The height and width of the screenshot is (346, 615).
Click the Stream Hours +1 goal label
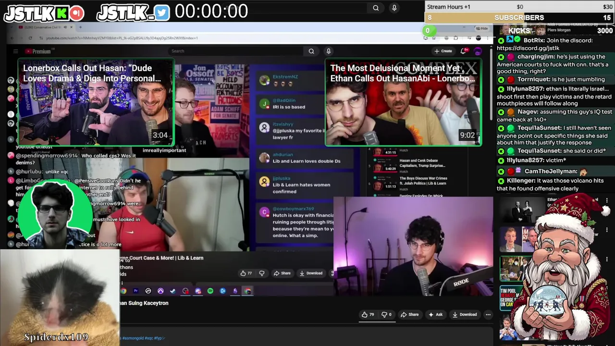449,7
